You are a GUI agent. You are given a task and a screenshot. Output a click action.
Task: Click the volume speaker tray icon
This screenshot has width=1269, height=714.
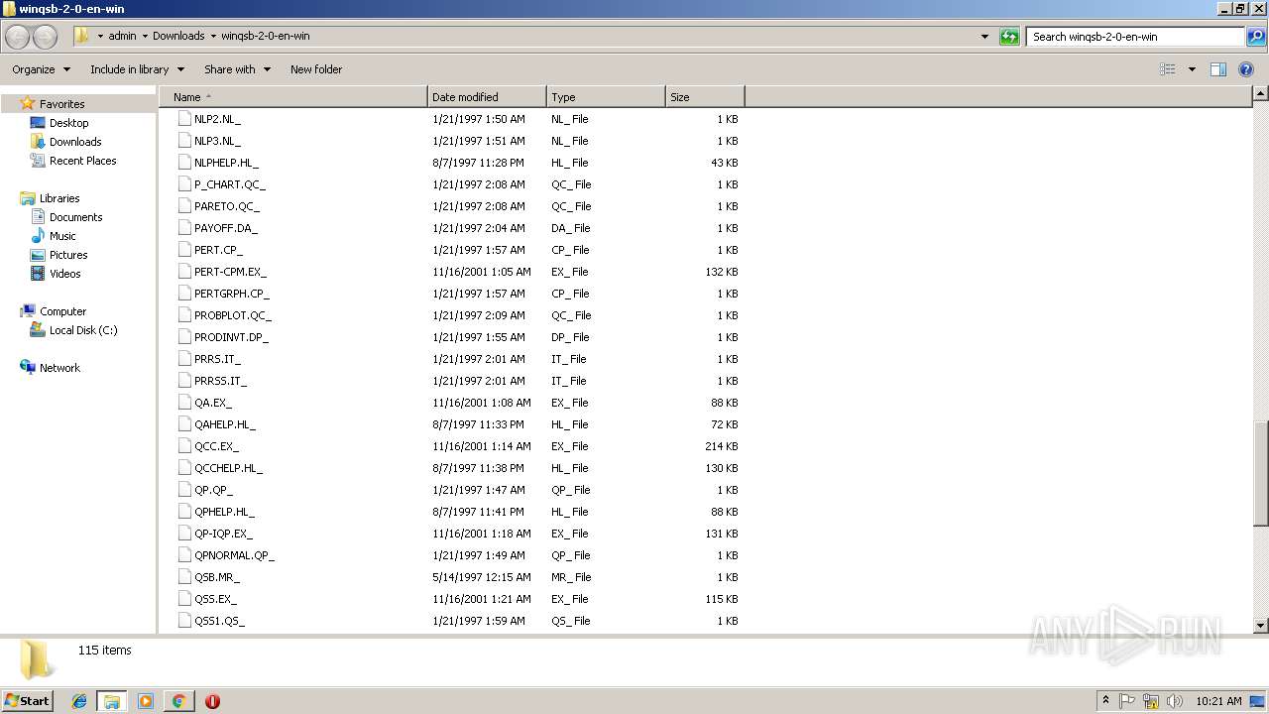click(1175, 701)
